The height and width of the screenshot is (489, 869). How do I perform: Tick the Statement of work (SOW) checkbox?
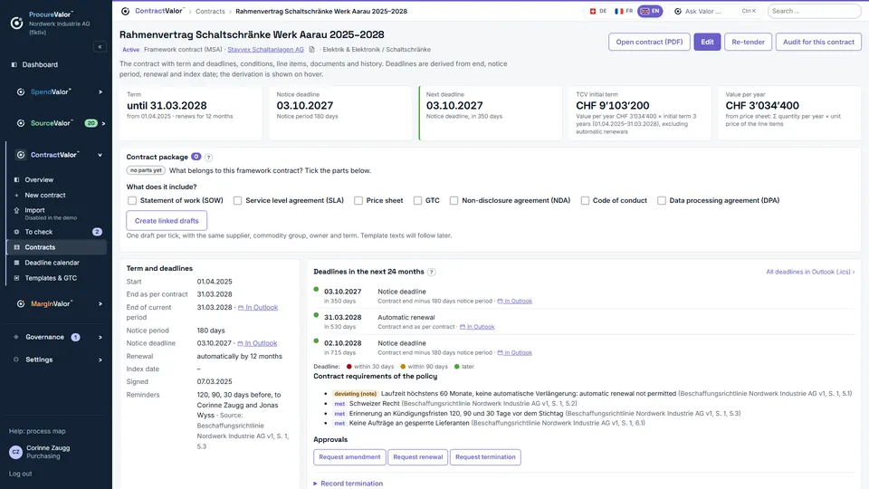tap(132, 201)
